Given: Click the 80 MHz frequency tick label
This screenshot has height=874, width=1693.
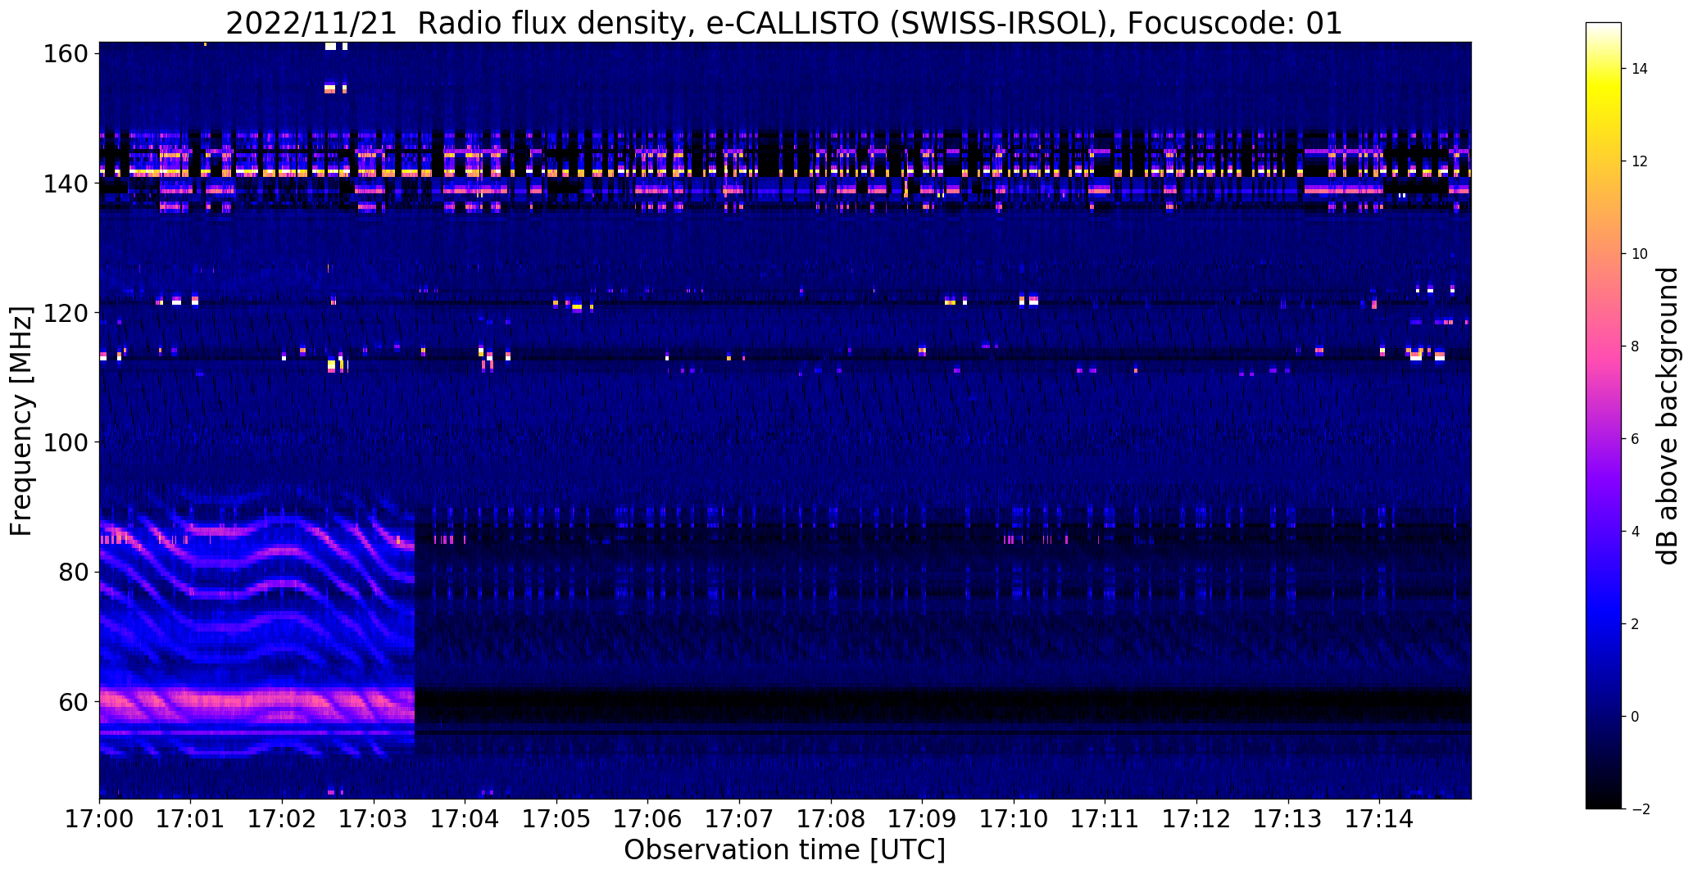Looking at the screenshot, I should [73, 573].
